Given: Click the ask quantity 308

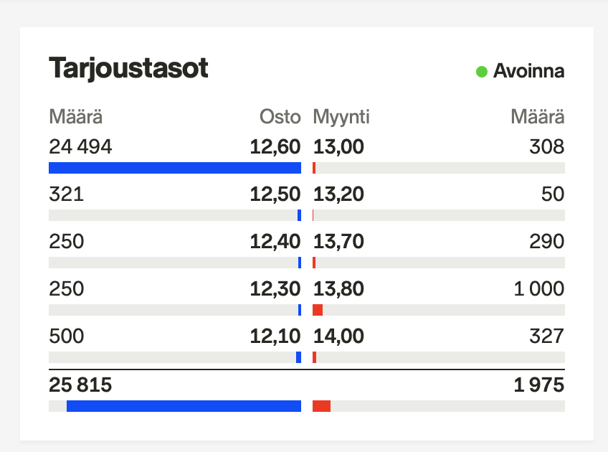Looking at the screenshot, I should point(547,146).
